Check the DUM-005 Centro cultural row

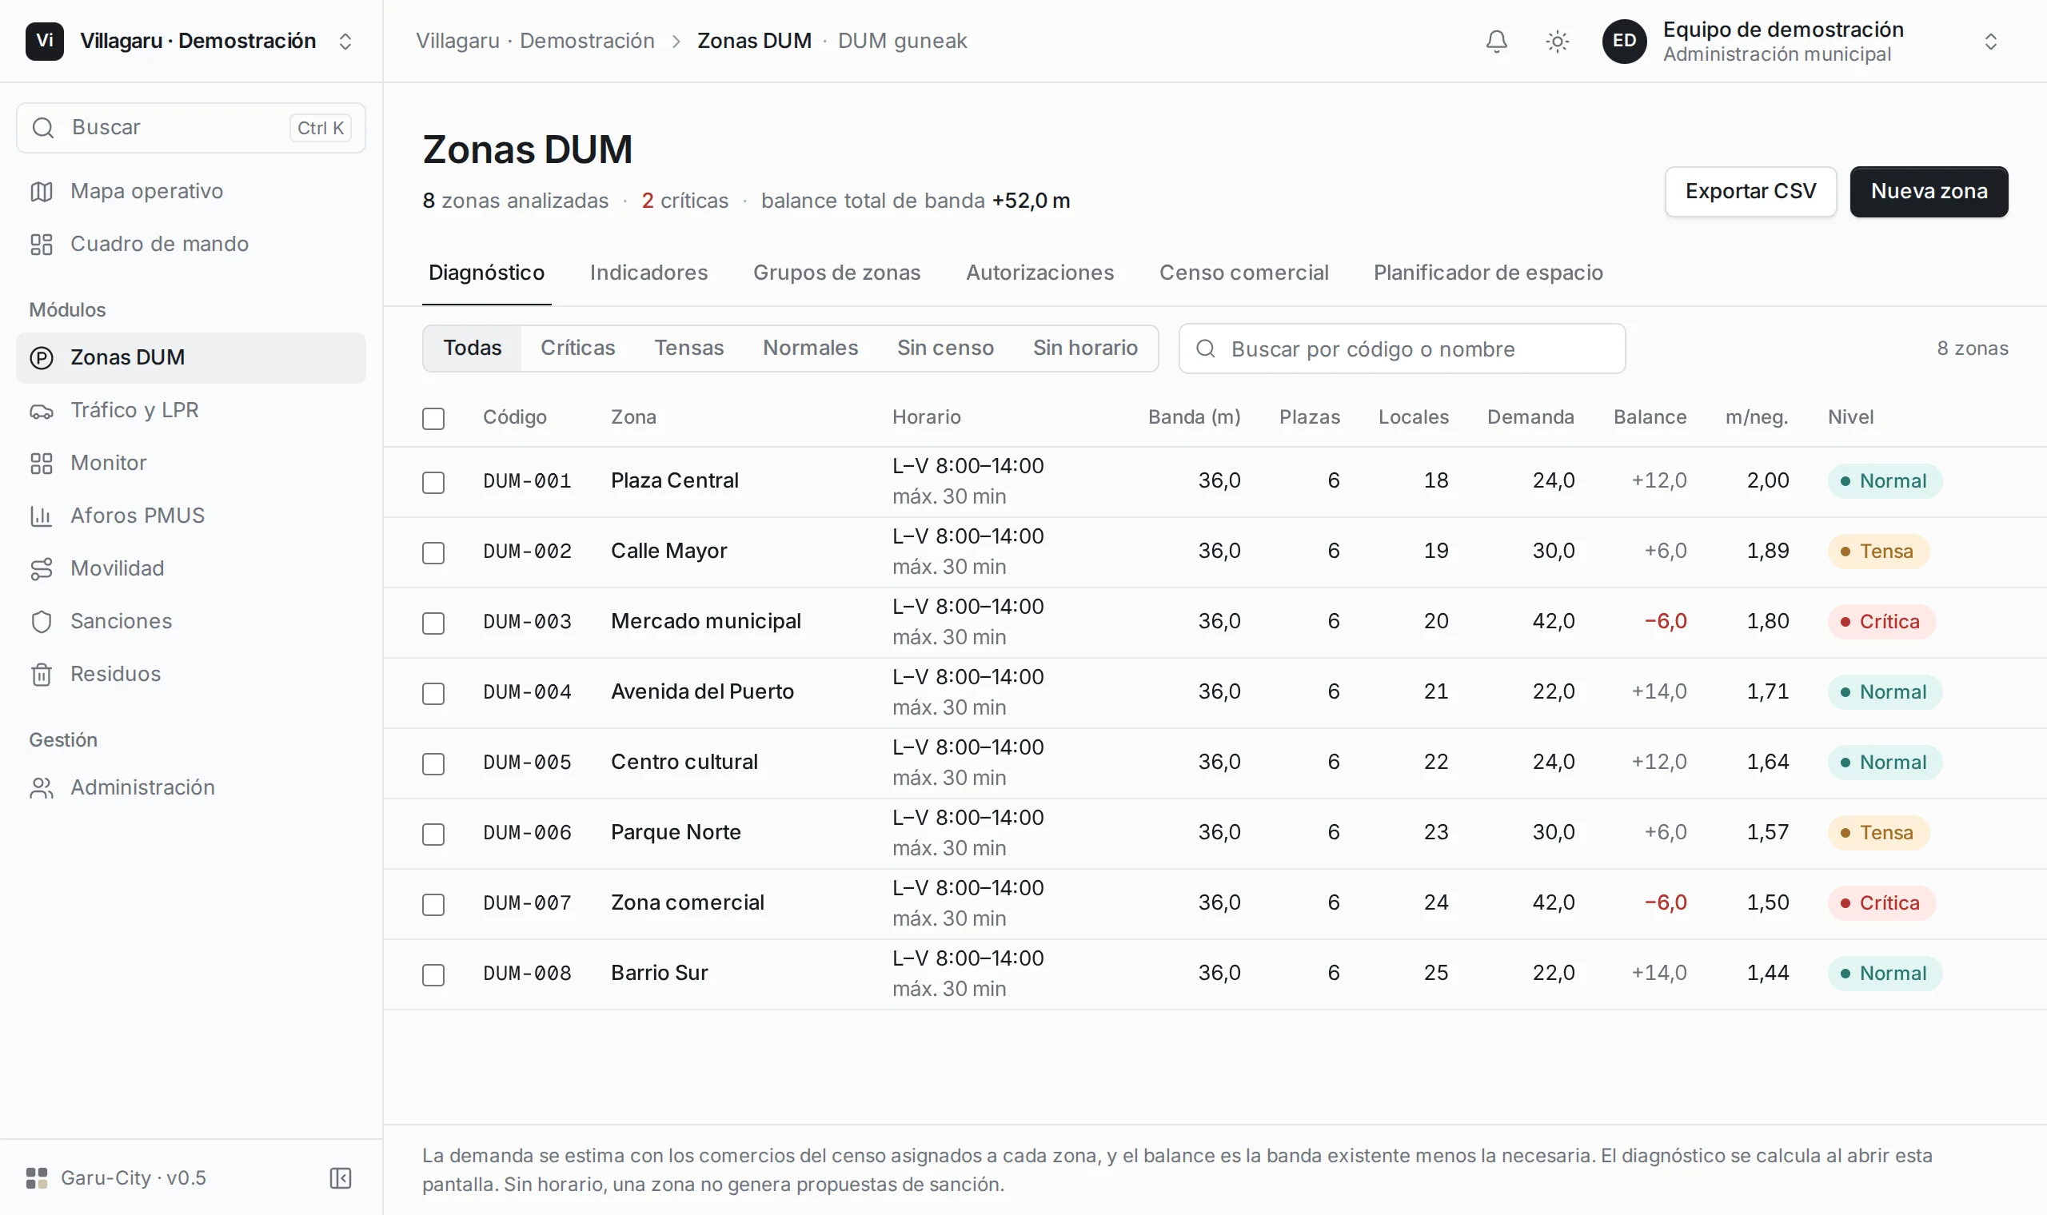[x=433, y=764]
